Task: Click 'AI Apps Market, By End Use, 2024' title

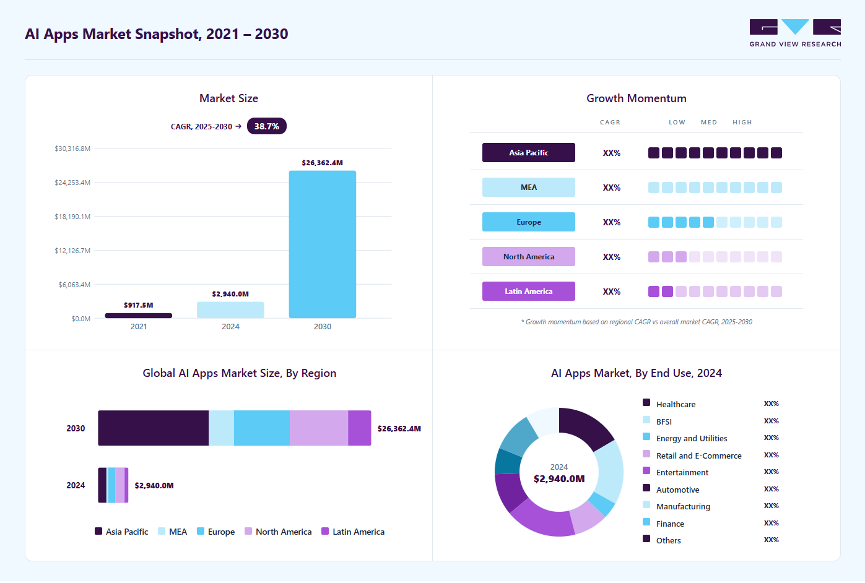Action: click(x=637, y=373)
